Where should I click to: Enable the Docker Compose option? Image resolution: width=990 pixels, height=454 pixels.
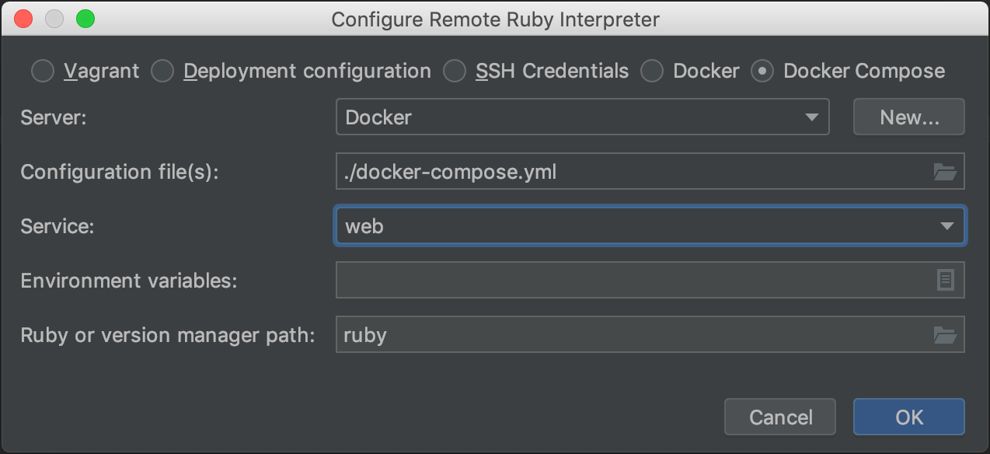point(762,71)
